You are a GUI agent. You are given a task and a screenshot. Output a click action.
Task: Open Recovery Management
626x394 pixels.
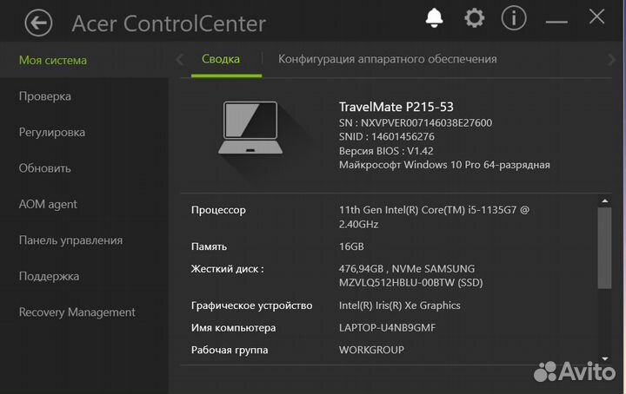(77, 312)
